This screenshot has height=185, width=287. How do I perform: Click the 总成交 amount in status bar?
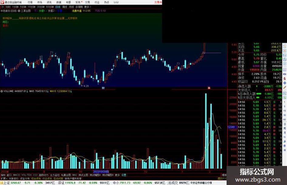pyautogui.click(x=184, y=183)
